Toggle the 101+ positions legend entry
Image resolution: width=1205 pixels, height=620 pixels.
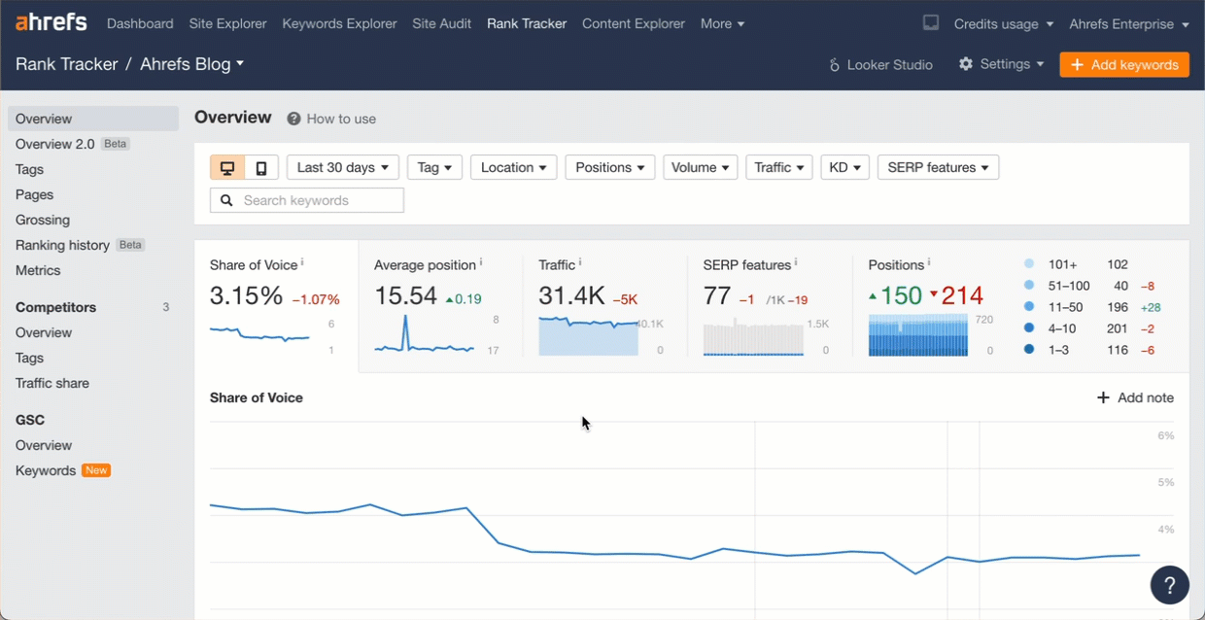point(1059,263)
